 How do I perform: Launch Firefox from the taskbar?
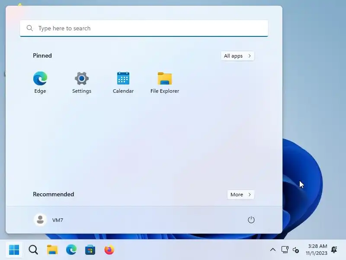109,250
